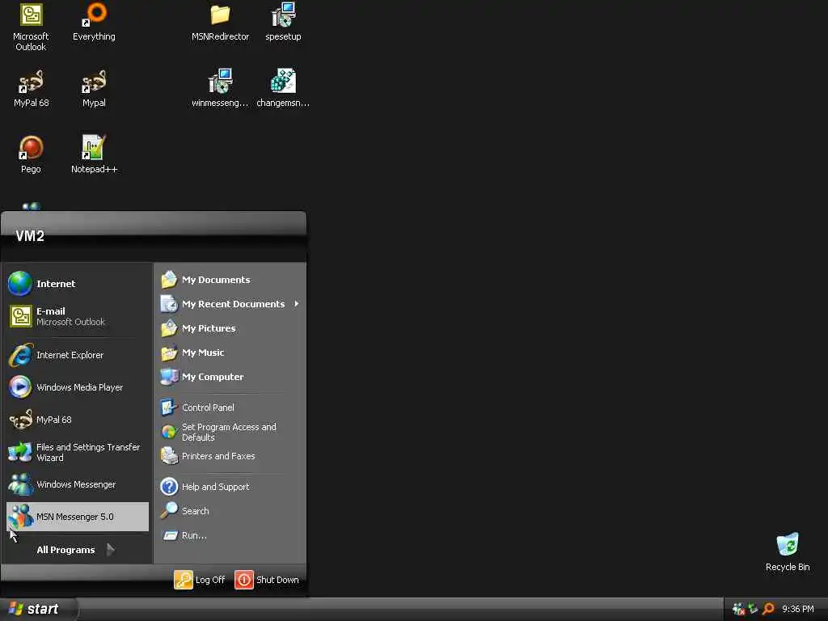Open Help and Support
The image size is (828, 621).
[230, 487]
